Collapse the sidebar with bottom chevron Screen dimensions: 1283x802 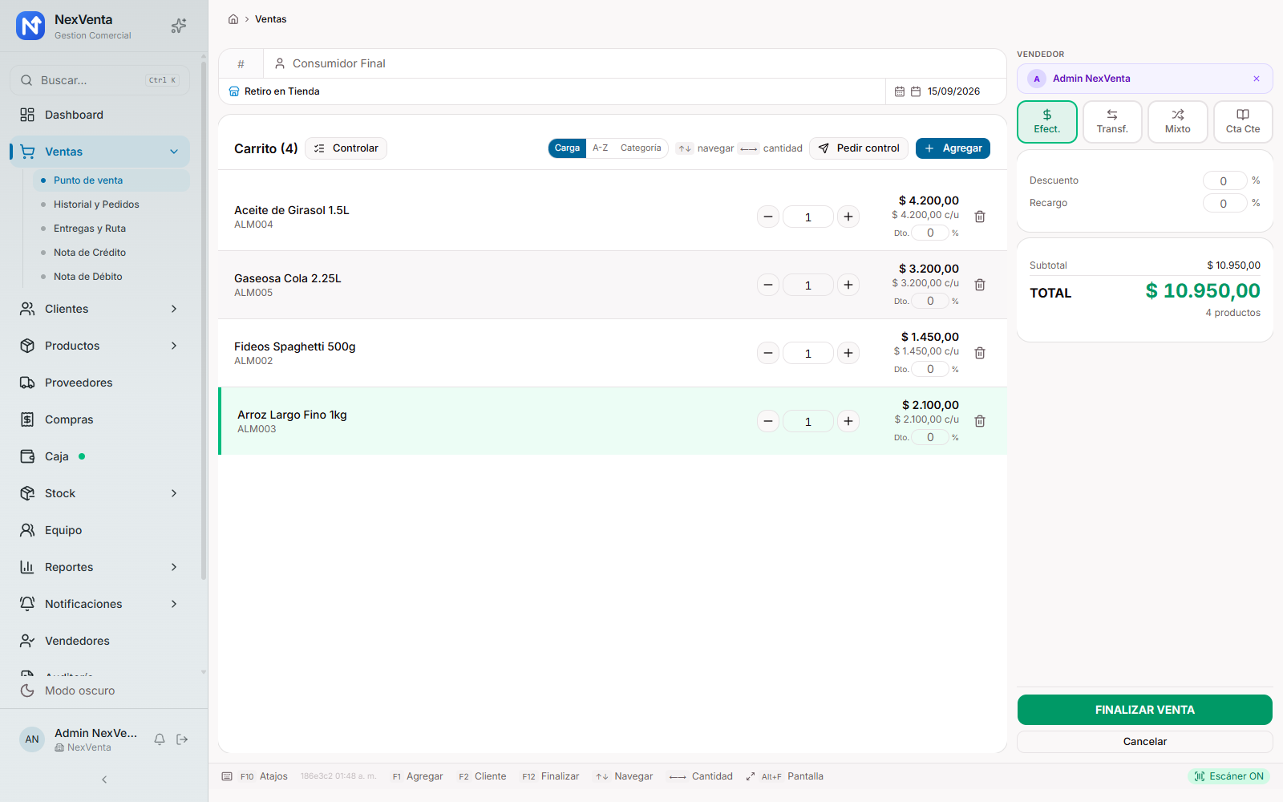[104, 780]
